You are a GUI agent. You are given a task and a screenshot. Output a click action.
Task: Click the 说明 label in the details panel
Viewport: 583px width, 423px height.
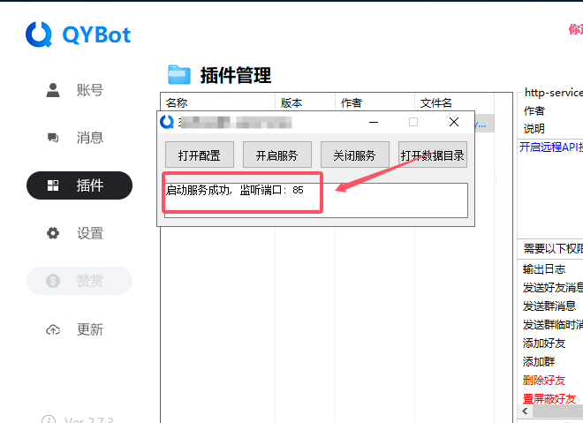[534, 129]
